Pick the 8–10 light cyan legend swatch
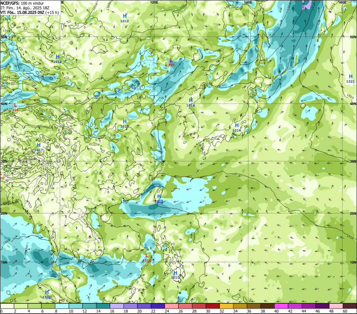Screen dimensions: 357x314 tap(62, 306)
